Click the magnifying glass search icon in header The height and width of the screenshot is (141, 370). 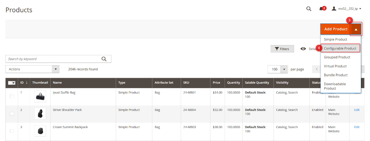click(308, 9)
